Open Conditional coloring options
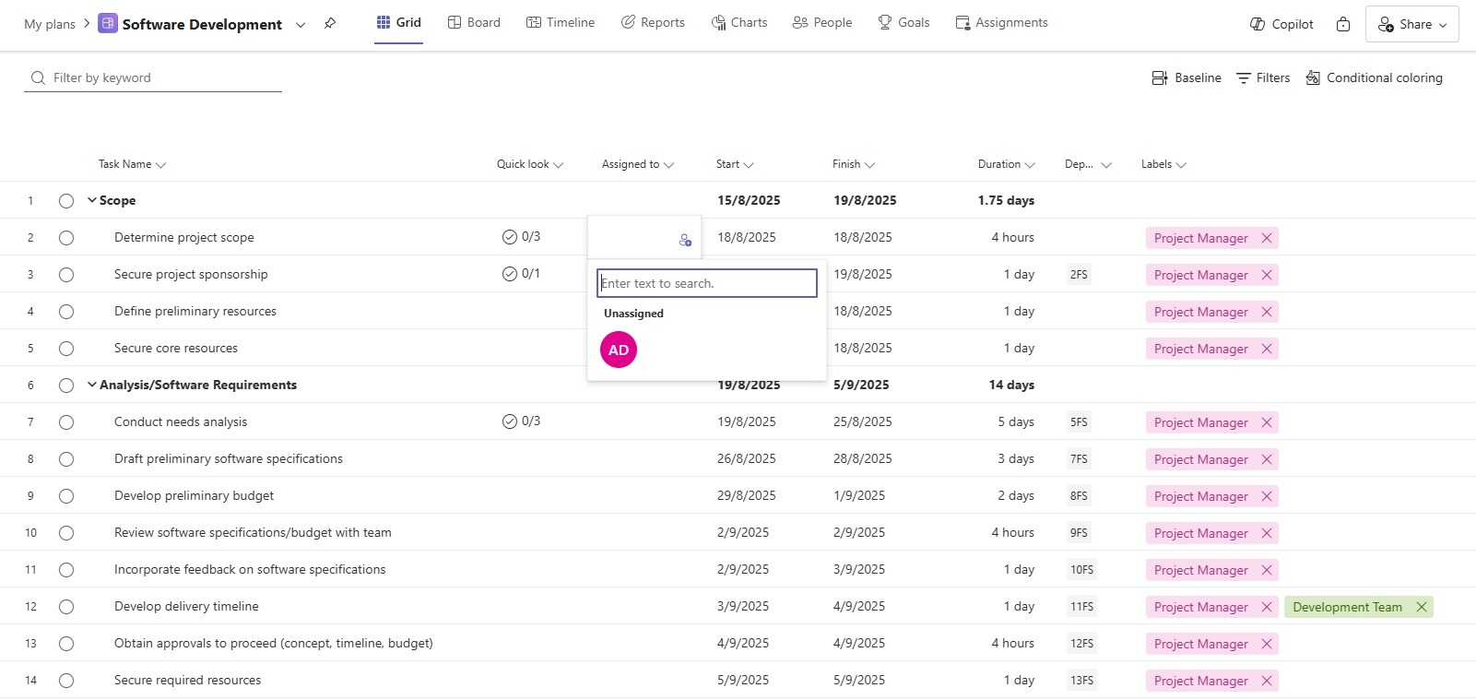Image resolution: width=1476 pixels, height=700 pixels. pos(1374,78)
